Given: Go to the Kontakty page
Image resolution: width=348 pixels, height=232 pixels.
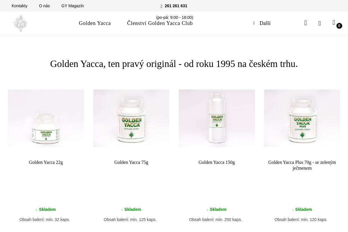Looking at the screenshot, I should click(19, 6).
